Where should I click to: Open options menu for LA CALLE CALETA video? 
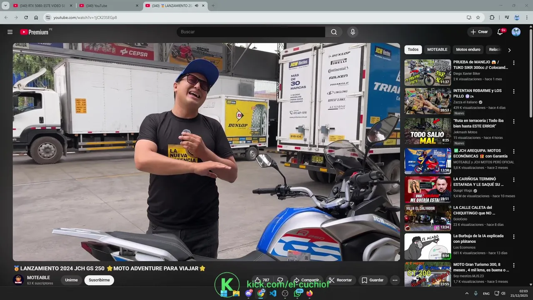coord(513,208)
